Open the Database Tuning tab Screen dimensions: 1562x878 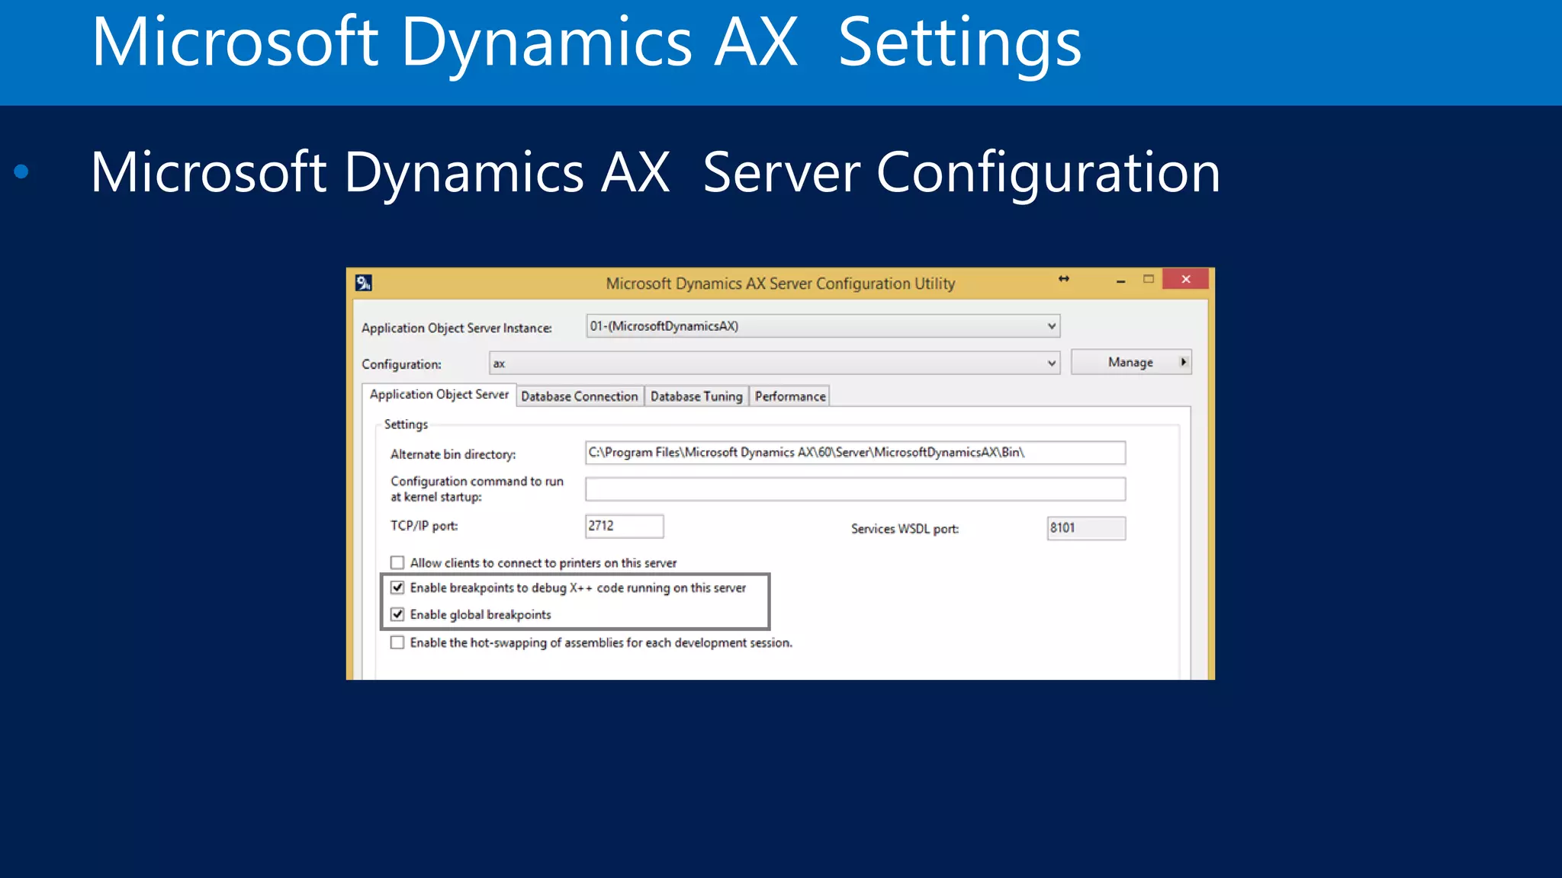(696, 396)
